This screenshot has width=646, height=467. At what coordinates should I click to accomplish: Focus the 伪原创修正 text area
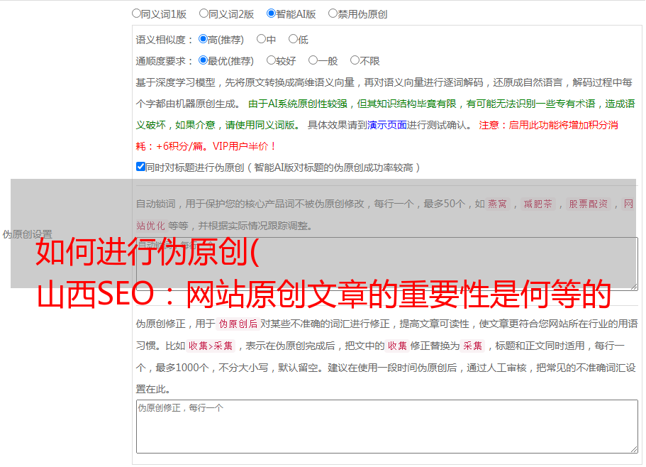386,426
